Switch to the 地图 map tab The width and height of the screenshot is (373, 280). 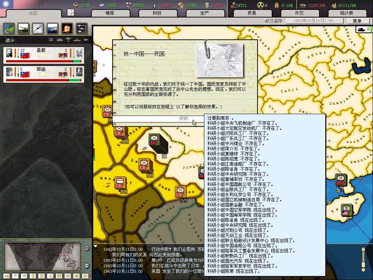coord(33,13)
